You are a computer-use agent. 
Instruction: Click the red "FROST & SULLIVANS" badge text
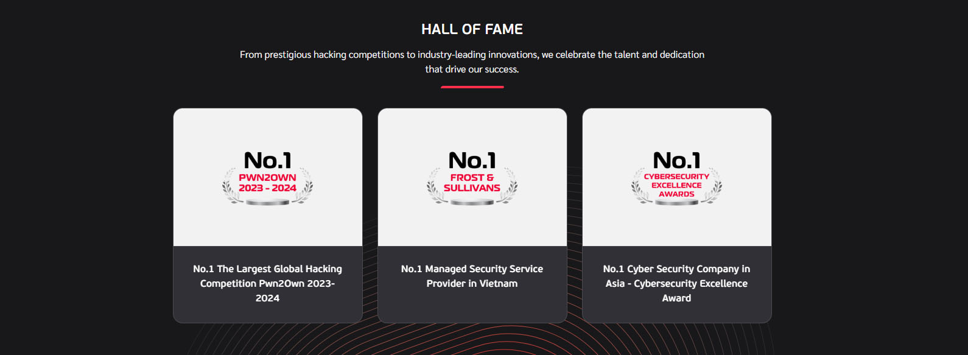[x=472, y=183]
